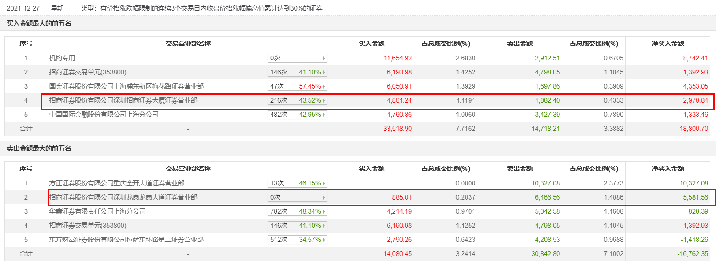This screenshot has height=263, width=716.
Task: Expand the 782次 48.34% stats box
Action: [297, 211]
